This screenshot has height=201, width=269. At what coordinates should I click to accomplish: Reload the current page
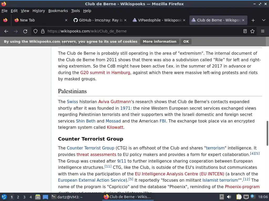pos(25,31)
